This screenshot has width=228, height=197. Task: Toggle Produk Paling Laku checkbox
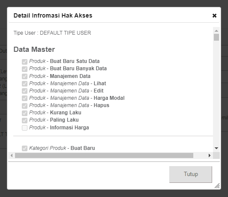click(24, 120)
